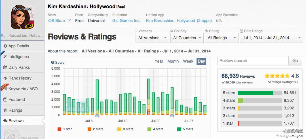Viewport: 306px width, 139px height.
Task: Open Intelligence section in the sidebar
Action: (x=19, y=57)
